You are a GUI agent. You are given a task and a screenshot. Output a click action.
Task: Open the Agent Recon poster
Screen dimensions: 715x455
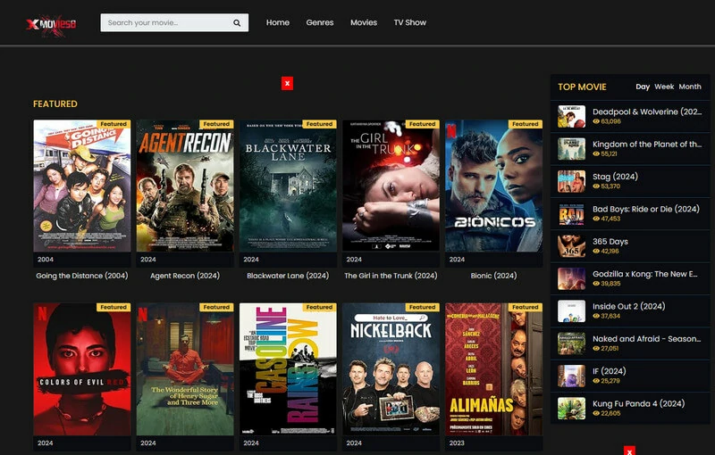point(185,186)
